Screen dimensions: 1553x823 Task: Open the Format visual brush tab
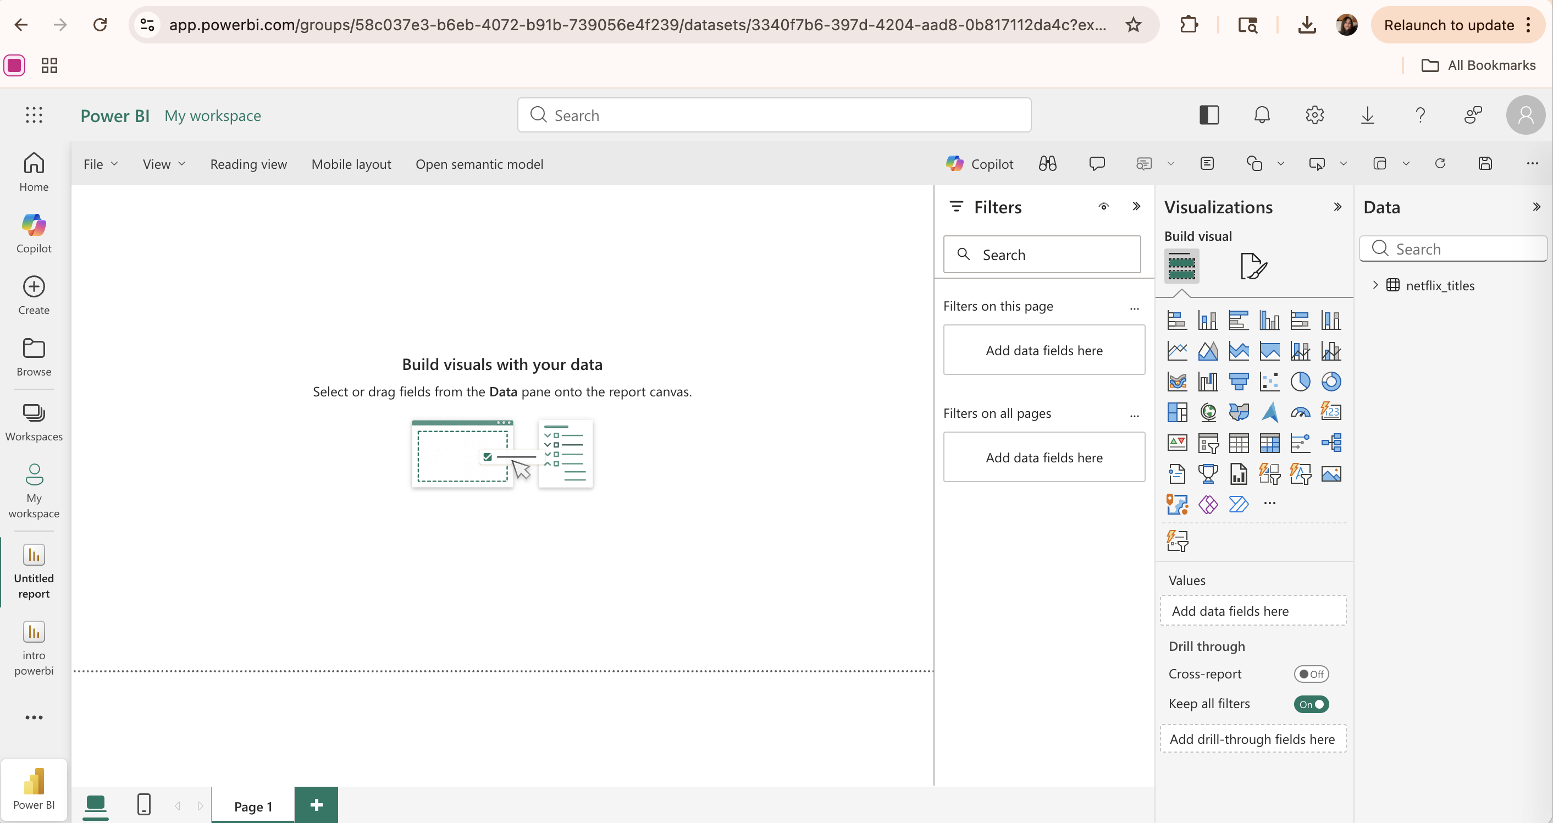tap(1253, 266)
